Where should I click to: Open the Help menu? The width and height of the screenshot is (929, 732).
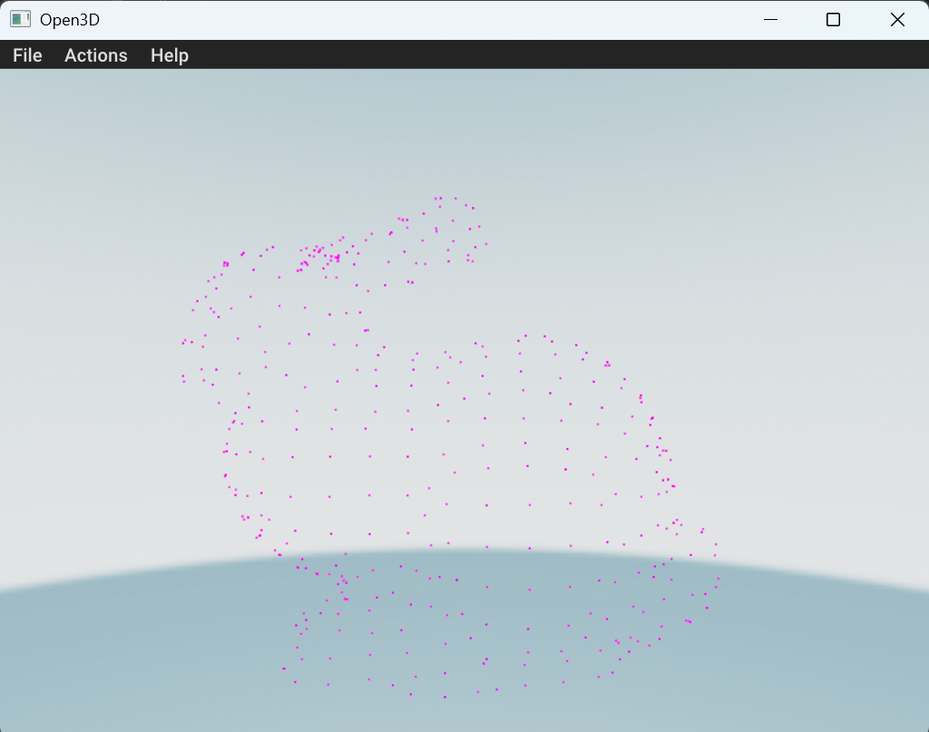170,55
